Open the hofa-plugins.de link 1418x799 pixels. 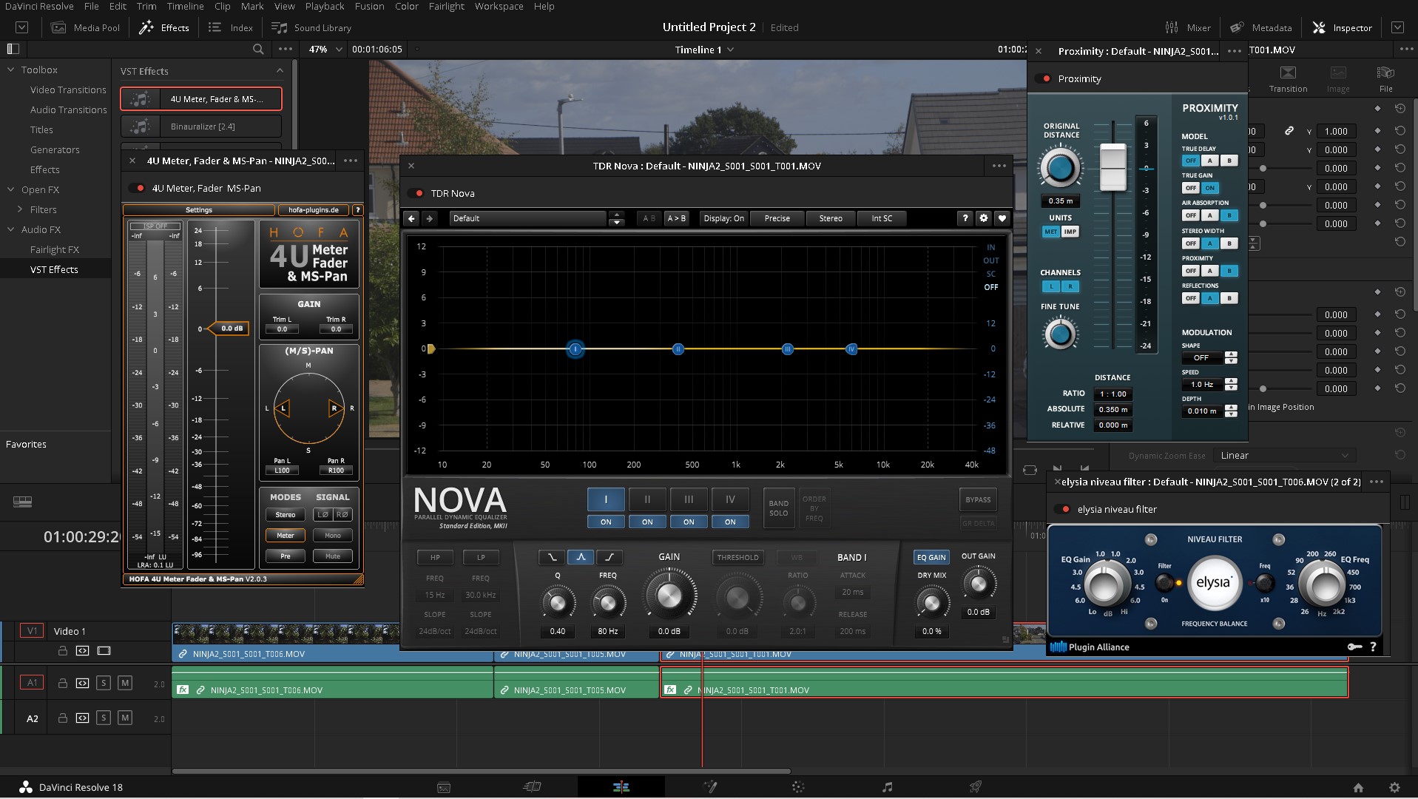(313, 209)
